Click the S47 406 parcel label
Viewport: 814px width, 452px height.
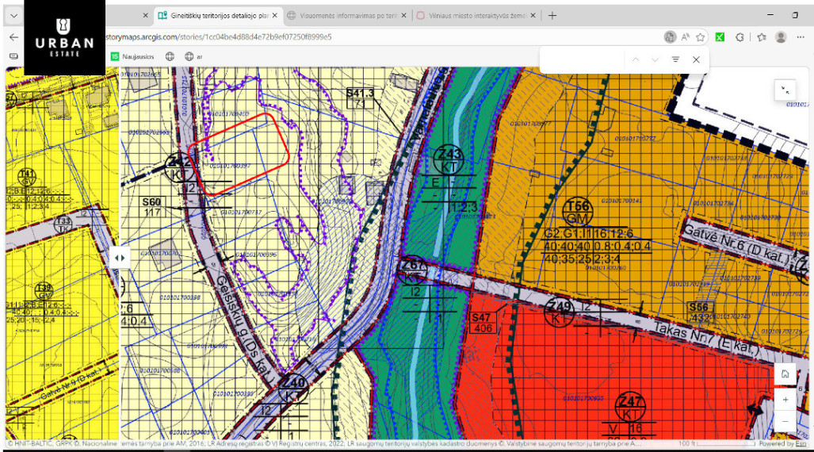point(481,323)
